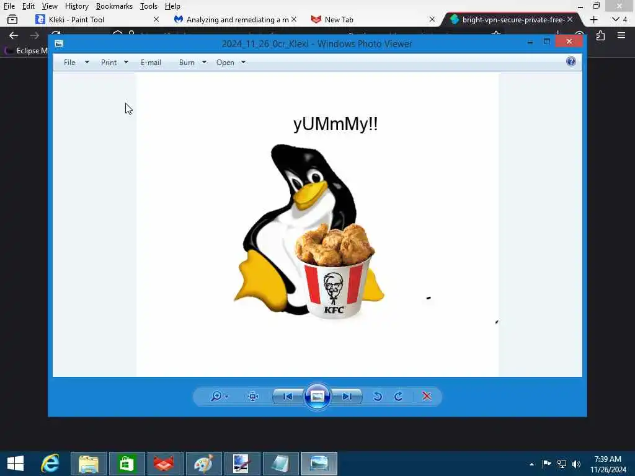Open the browser History menu
The image size is (635, 476).
click(76, 6)
